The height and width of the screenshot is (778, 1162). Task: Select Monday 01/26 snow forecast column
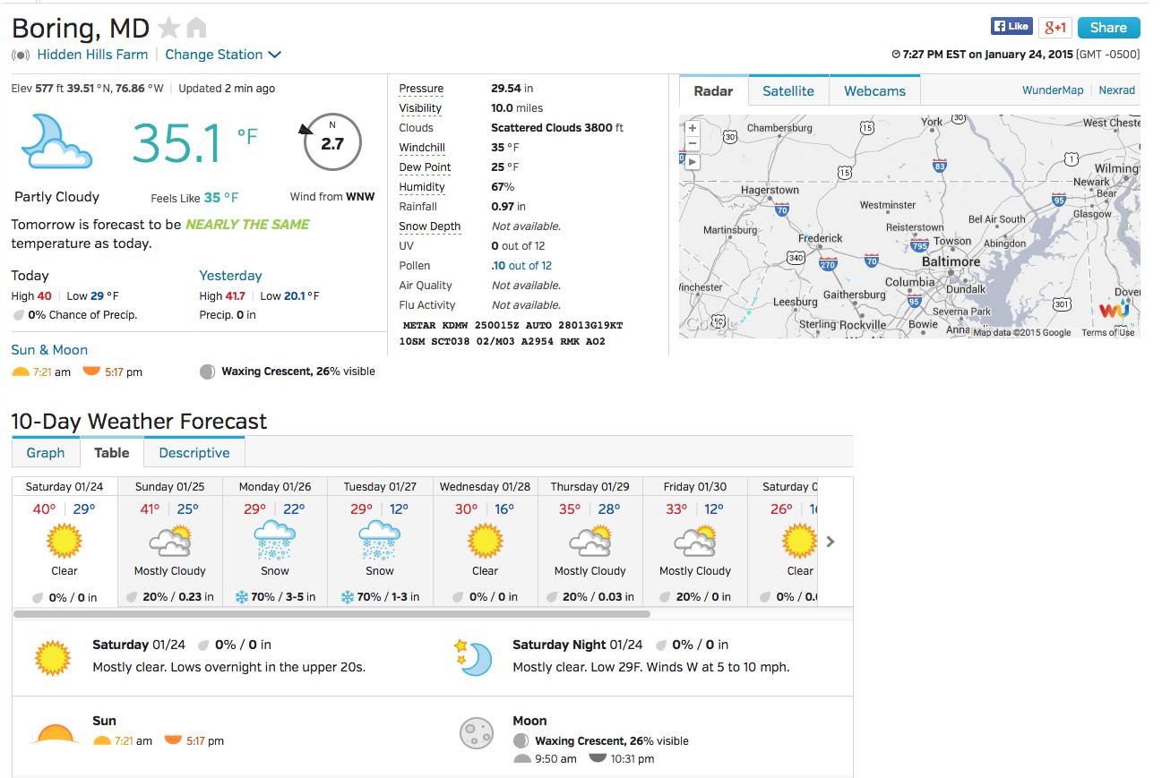point(275,542)
